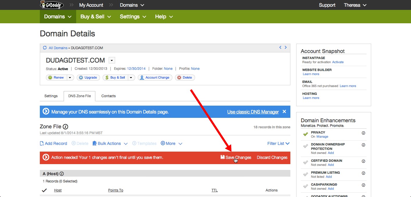Click the Buy & Sell button under domain name
Screen dimensions: 411x197
coord(115,78)
